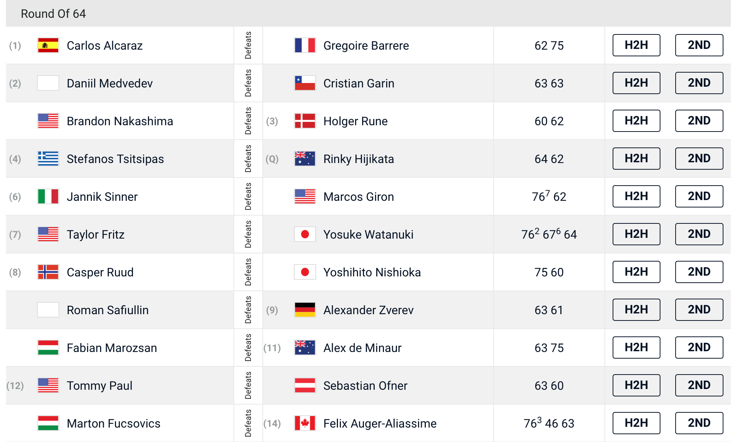
Task: Open 2ND button in Tommy Paul row
Action: click(699, 385)
